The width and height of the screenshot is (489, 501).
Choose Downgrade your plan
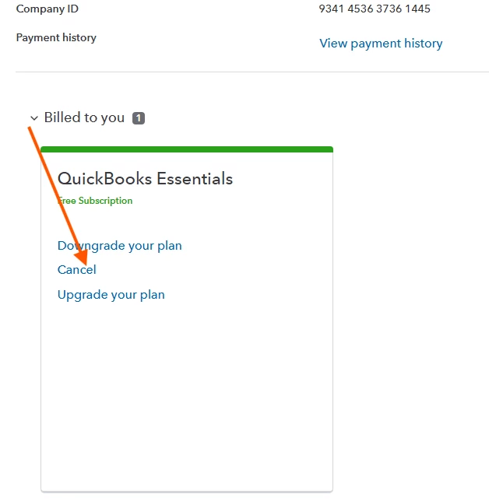click(120, 246)
